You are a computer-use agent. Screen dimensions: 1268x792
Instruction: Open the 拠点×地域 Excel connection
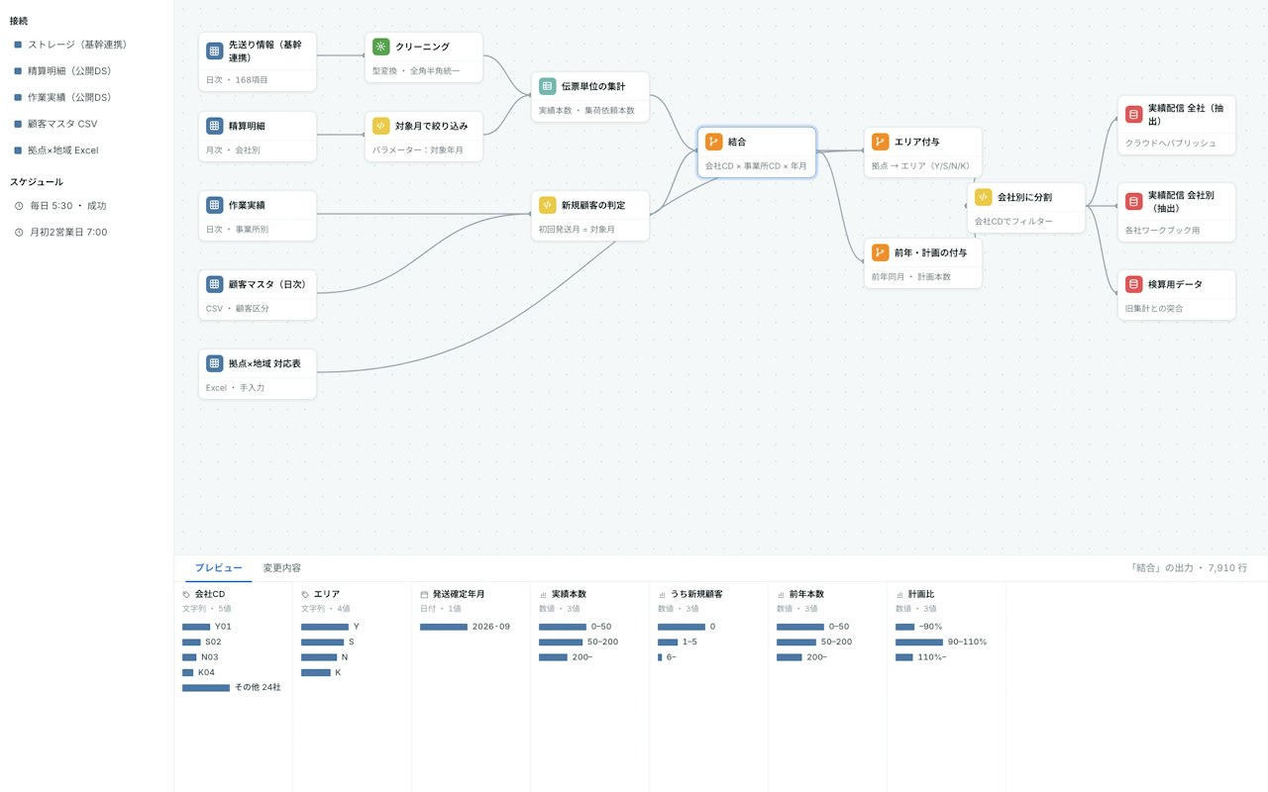[86, 151]
